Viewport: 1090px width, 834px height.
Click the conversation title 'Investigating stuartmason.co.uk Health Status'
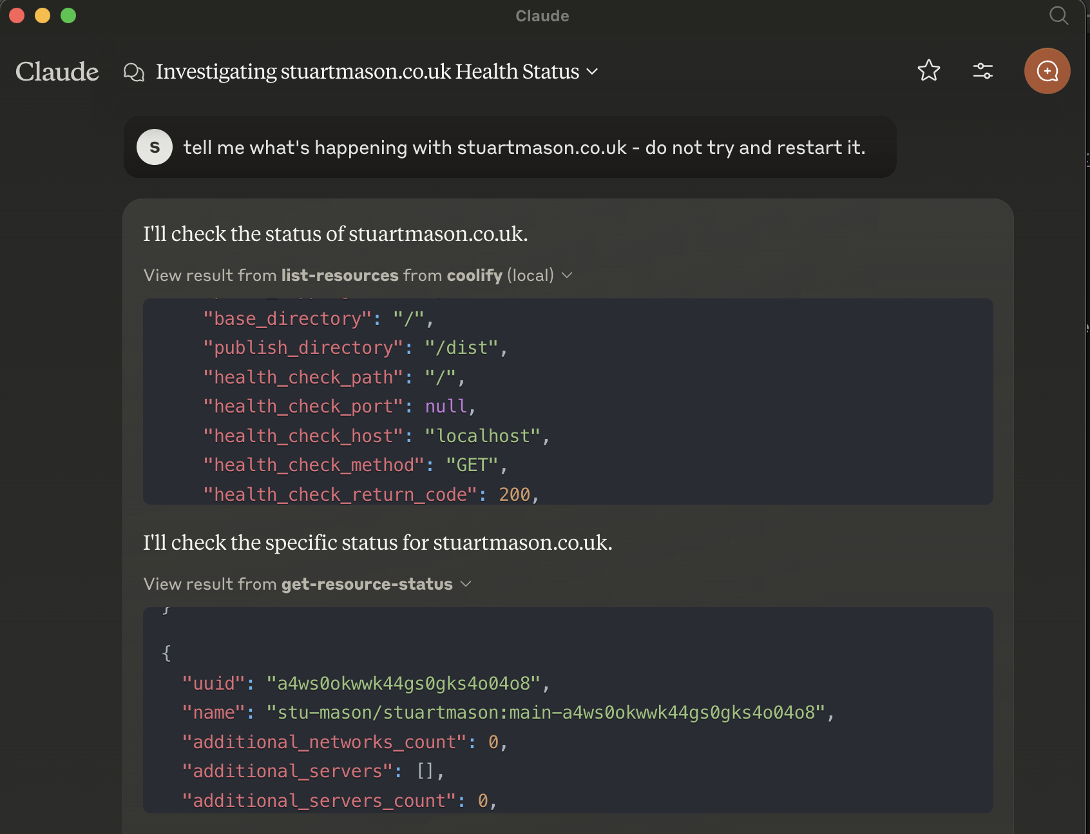coord(367,72)
